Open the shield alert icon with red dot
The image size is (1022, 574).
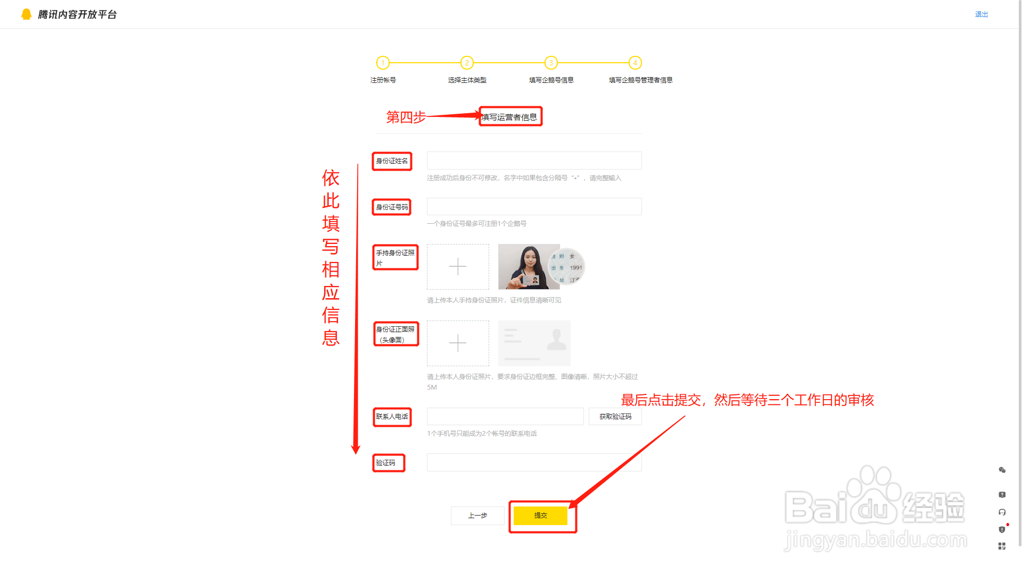point(1002,529)
